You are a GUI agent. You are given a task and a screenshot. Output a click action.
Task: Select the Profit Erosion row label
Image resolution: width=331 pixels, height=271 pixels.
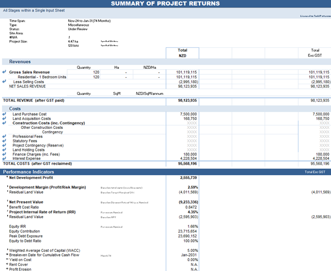tap(20, 269)
